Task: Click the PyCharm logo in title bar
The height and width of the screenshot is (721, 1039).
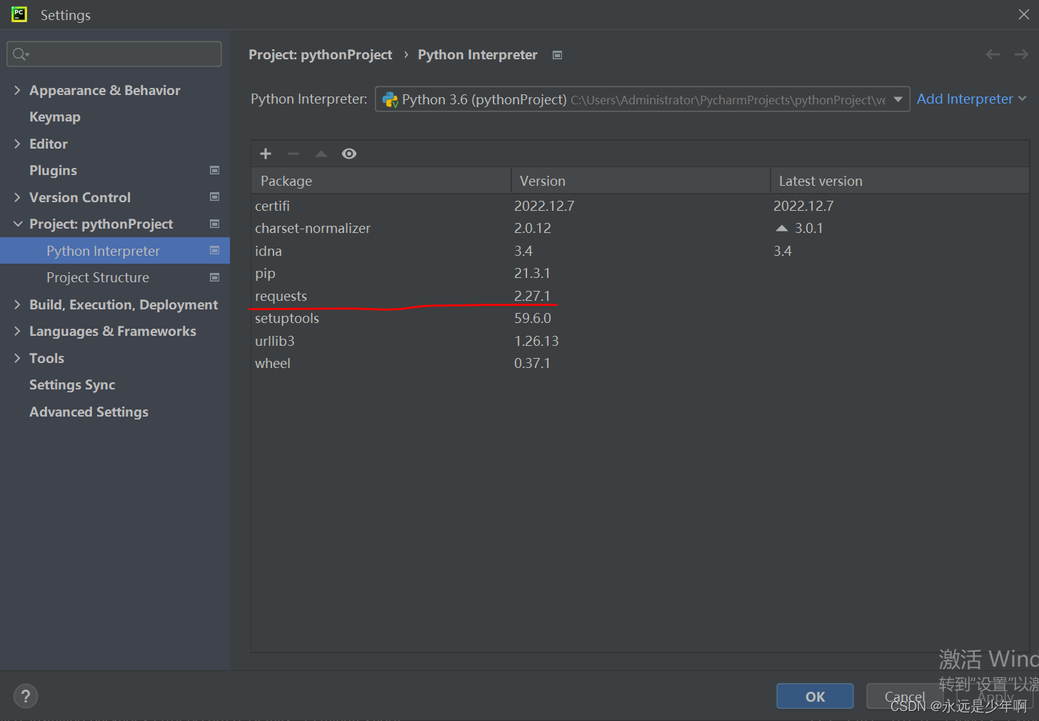Action: (x=19, y=14)
